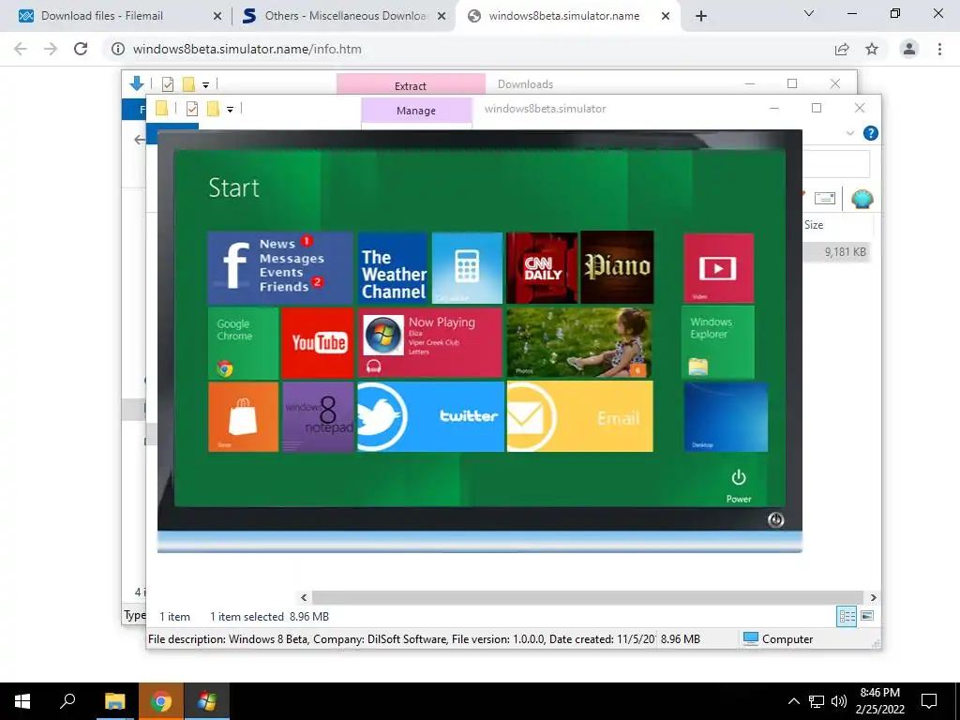Click the scroll left arrow

tap(304, 597)
